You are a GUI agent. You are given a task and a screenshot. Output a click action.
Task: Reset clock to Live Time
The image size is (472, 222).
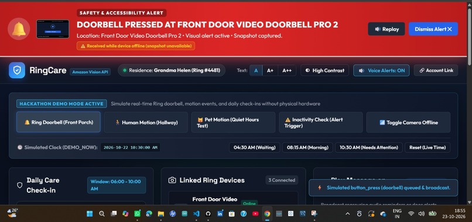(x=427, y=147)
